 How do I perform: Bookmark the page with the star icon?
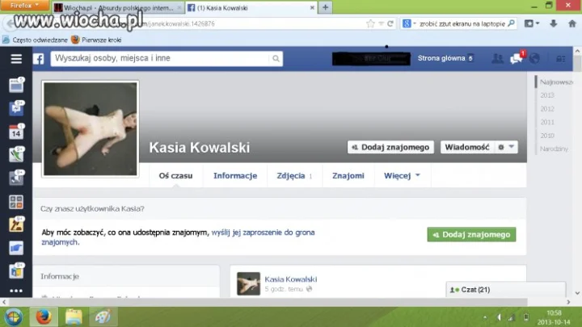tap(370, 23)
